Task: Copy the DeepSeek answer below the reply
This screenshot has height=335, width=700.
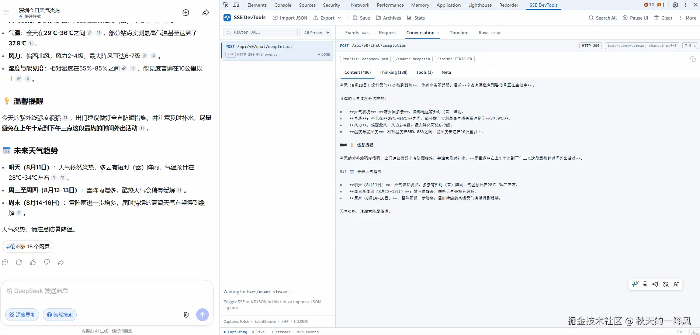Action: pyautogui.click(x=5, y=262)
